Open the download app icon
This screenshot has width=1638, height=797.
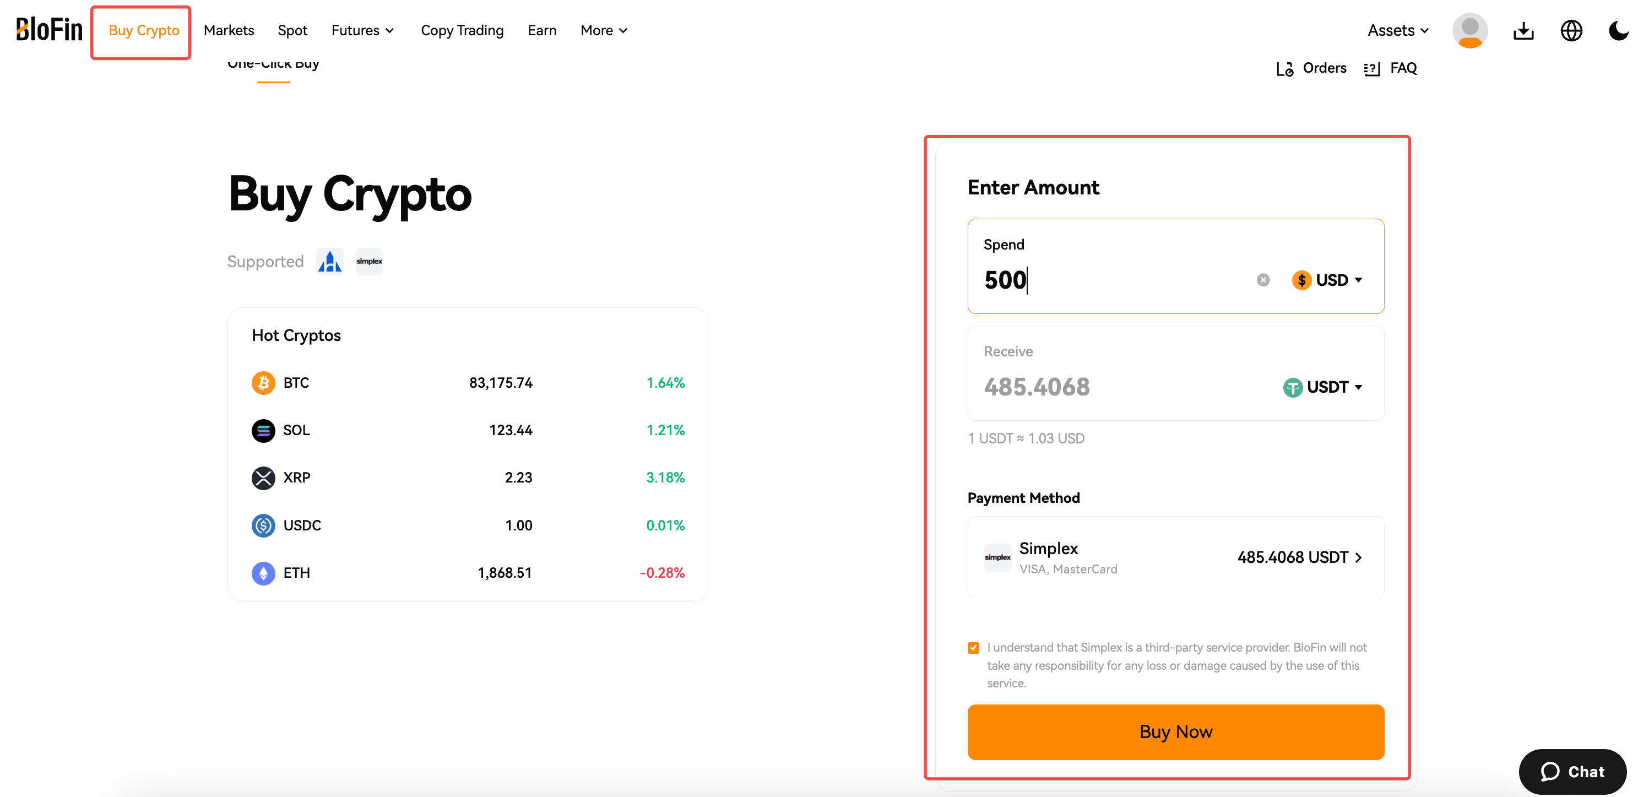click(1523, 30)
